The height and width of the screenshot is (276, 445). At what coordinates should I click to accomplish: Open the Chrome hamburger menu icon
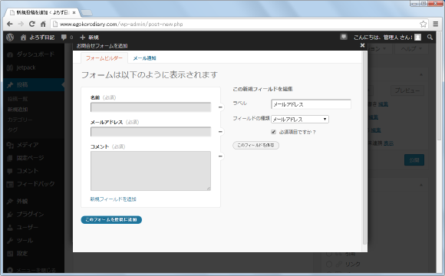436,24
